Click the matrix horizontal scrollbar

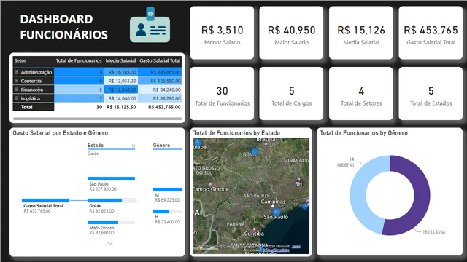click(x=97, y=119)
